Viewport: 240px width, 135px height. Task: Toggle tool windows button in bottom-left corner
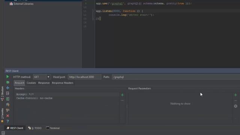[3, 133]
